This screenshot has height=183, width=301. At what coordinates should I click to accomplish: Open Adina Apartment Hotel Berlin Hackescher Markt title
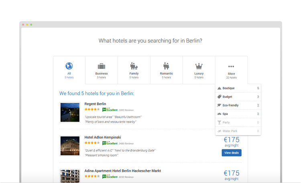[x=123, y=171]
